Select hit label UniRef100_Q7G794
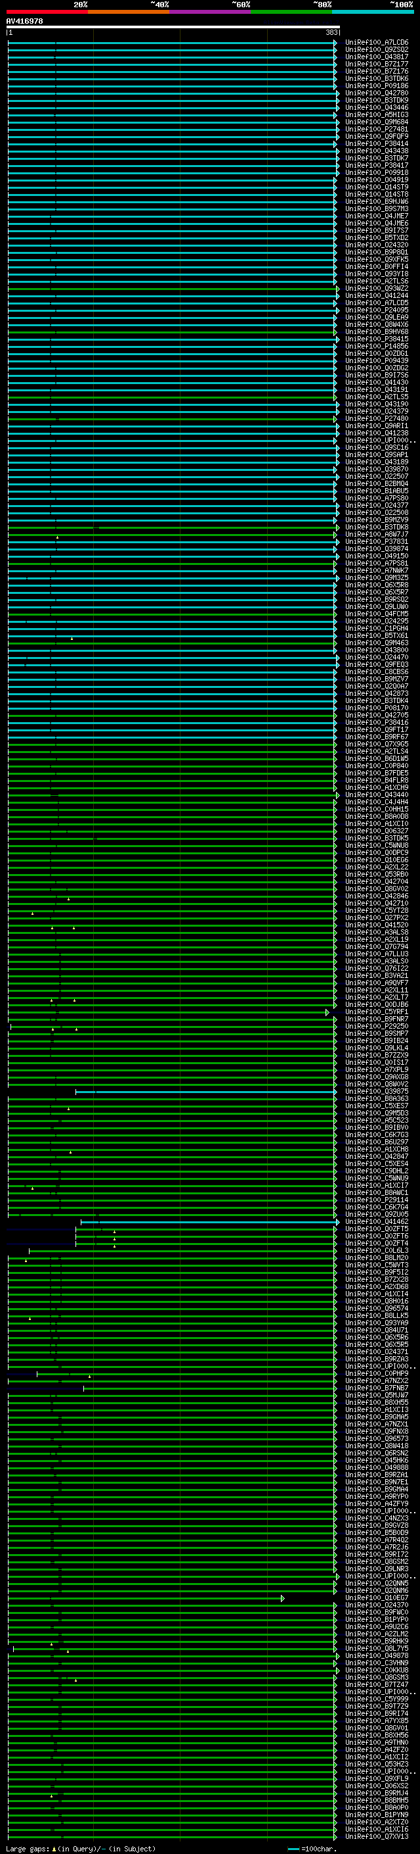420x1854 pixels. 376,946
